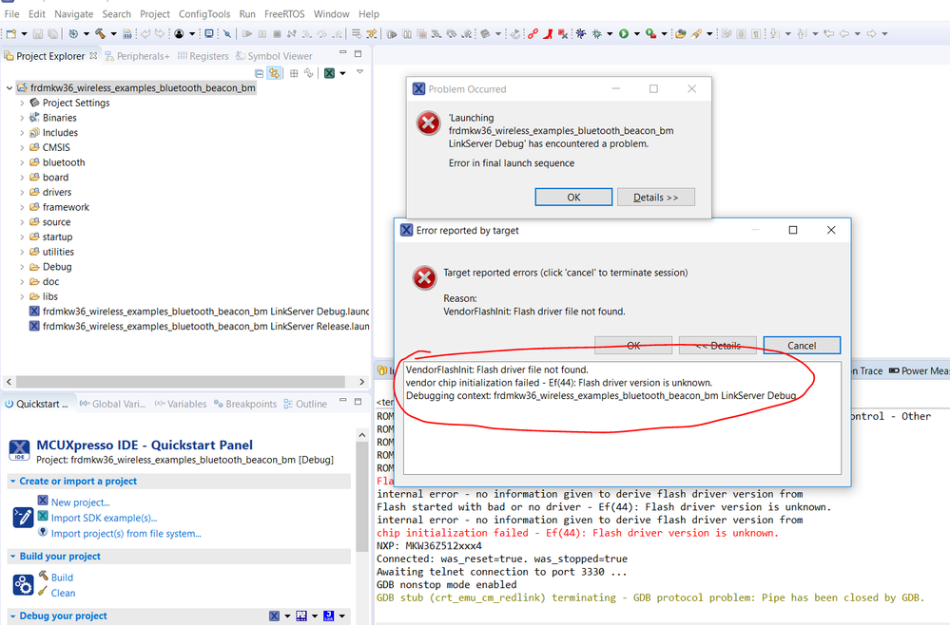Screen dimensions: 950x625
Task: Click the green X icon in Project Explorer toolbar
Action: pyautogui.click(x=329, y=73)
